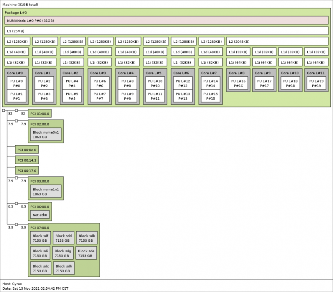Select PU L#15 P#15 box
333x292 pixels.
coord(211,96)
